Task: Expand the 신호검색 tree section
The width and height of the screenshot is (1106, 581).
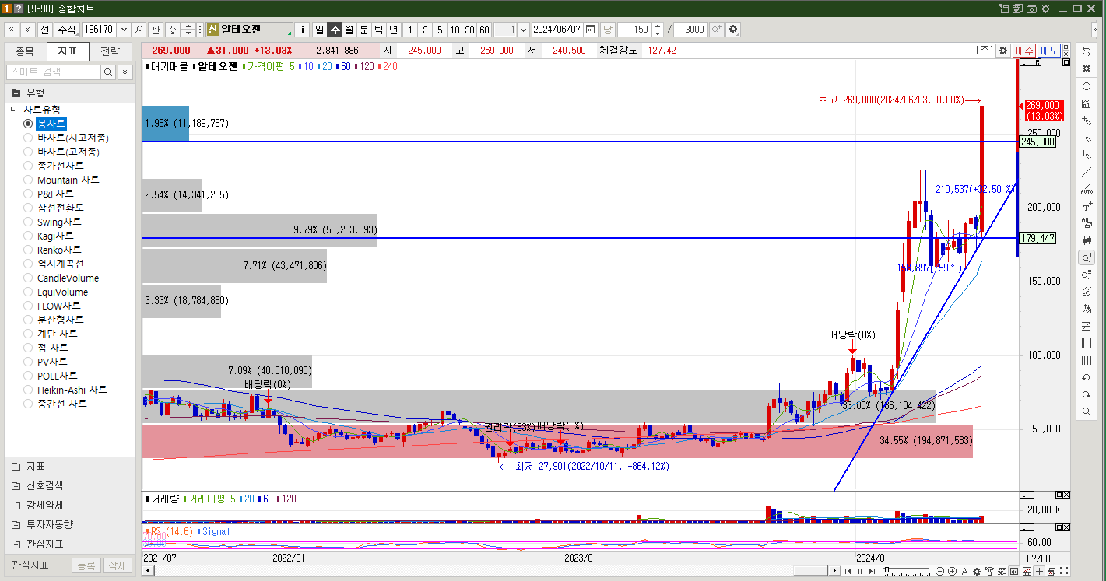Action: click(x=16, y=485)
